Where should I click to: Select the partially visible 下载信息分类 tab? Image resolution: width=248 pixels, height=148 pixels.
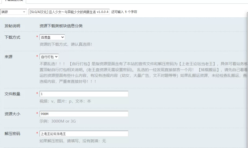point(13,1)
